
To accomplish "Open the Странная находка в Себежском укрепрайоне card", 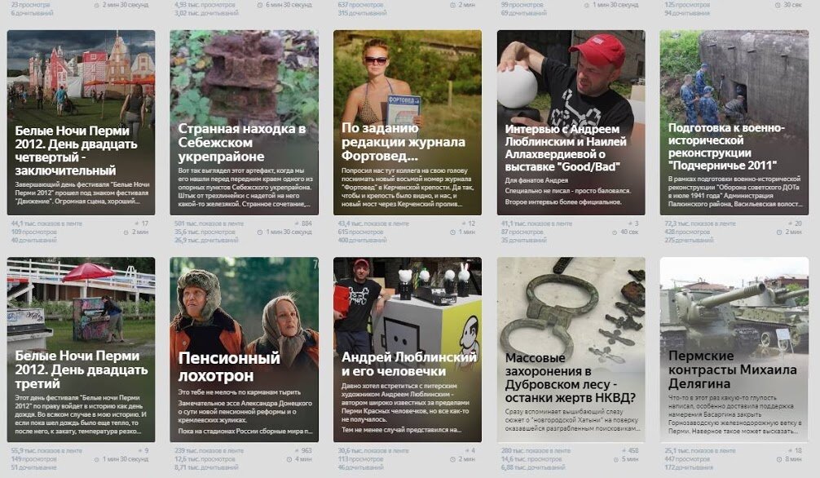I will [x=245, y=122].
